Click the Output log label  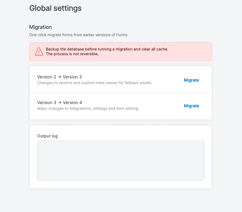(47, 136)
